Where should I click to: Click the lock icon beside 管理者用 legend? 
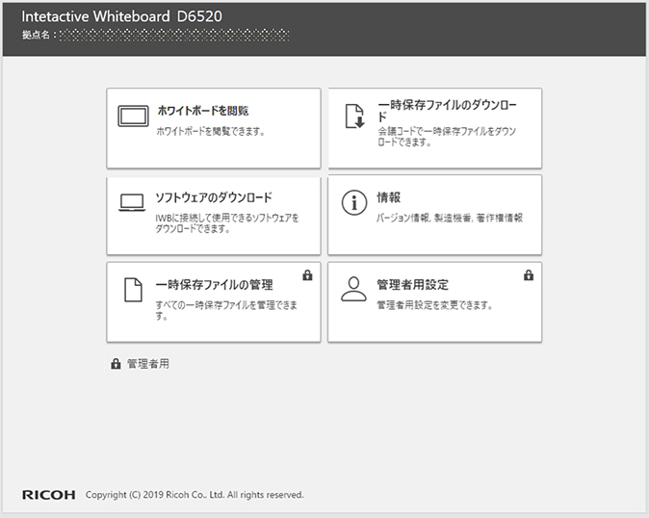(116, 364)
